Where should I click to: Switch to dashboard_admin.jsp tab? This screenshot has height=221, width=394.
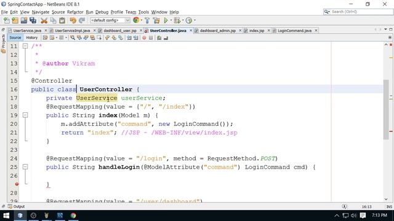tap(217, 31)
